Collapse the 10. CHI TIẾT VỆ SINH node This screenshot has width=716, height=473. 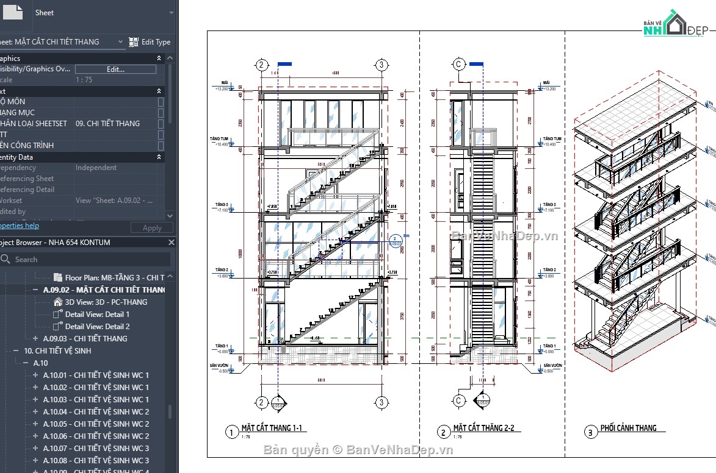coord(16,350)
